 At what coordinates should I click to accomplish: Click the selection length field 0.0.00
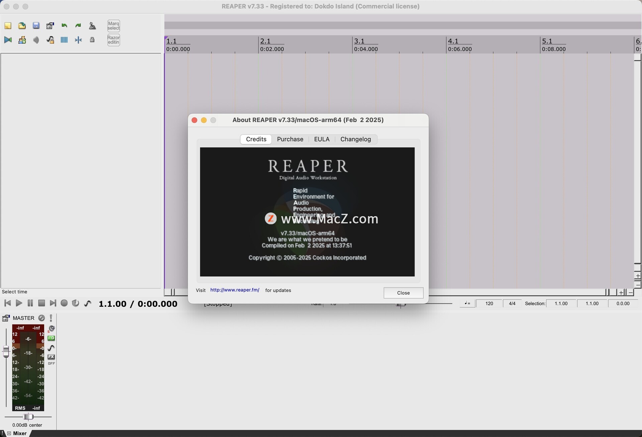pyautogui.click(x=623, y=303)
